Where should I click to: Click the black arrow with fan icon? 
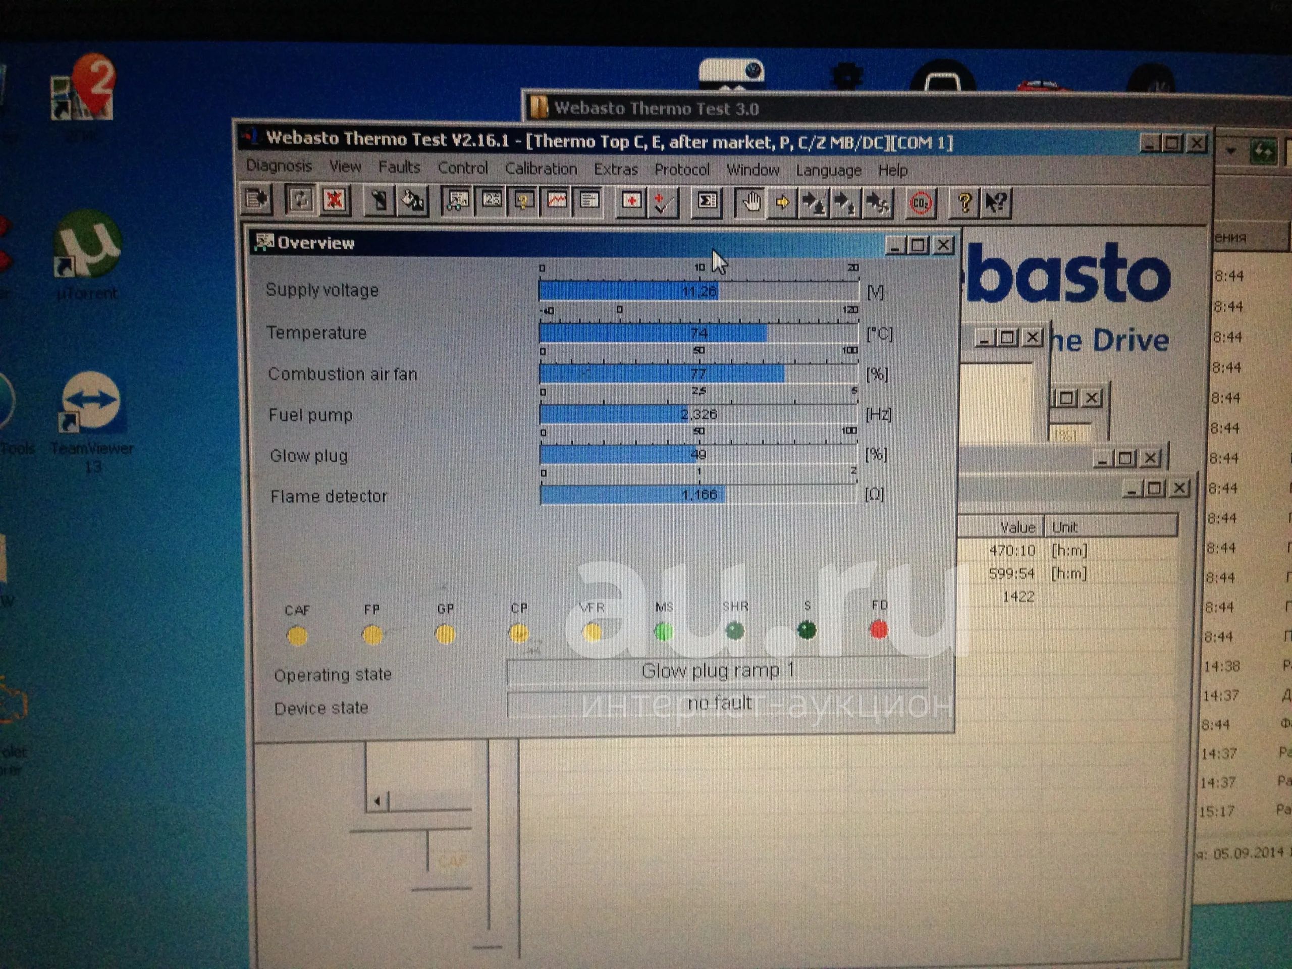[x=877, y=204]
